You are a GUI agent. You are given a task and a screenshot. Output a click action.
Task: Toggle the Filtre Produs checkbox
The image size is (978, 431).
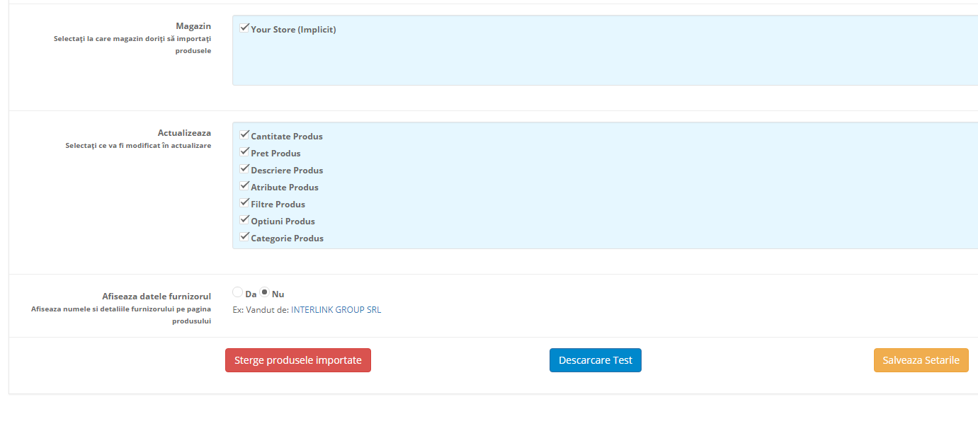coord(245,202)
